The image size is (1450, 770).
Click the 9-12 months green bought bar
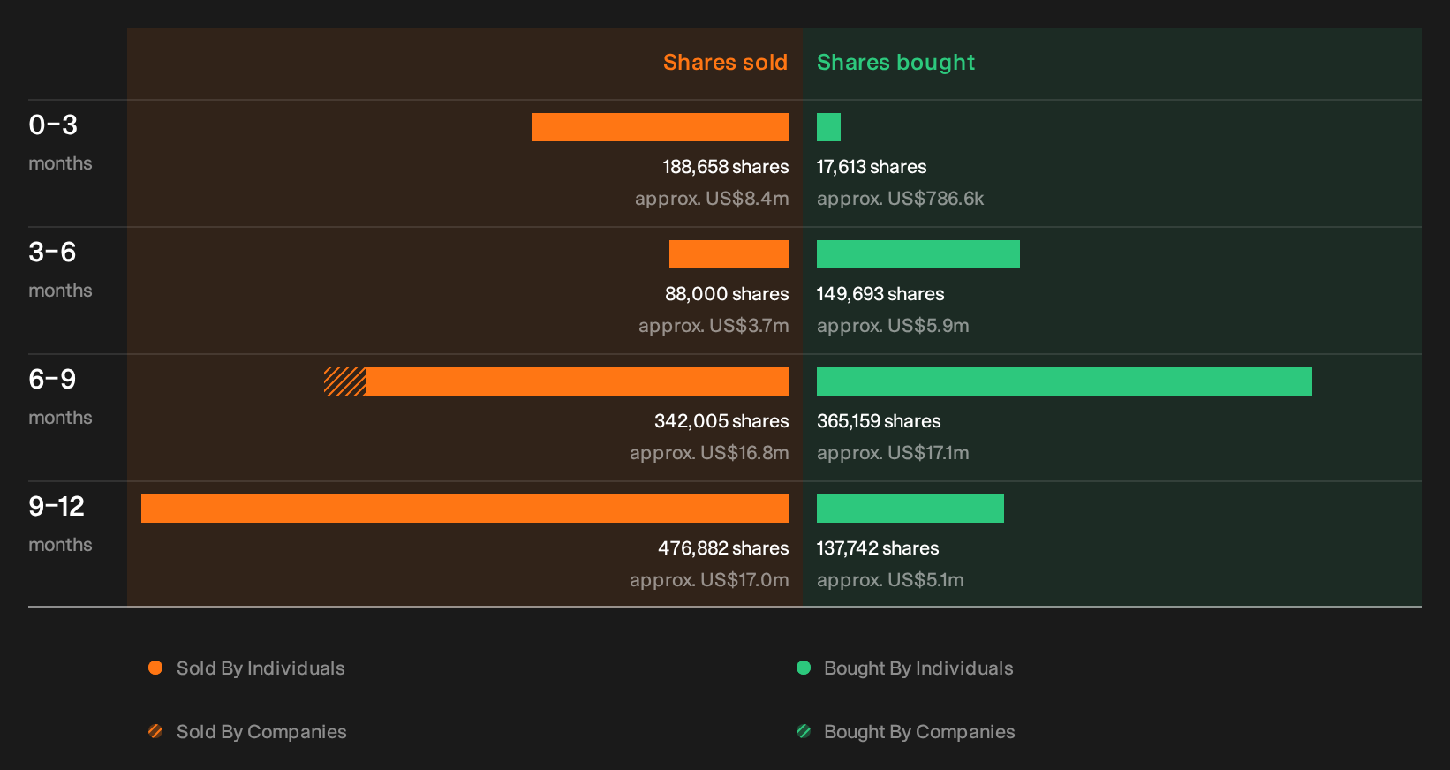(910, 509)
